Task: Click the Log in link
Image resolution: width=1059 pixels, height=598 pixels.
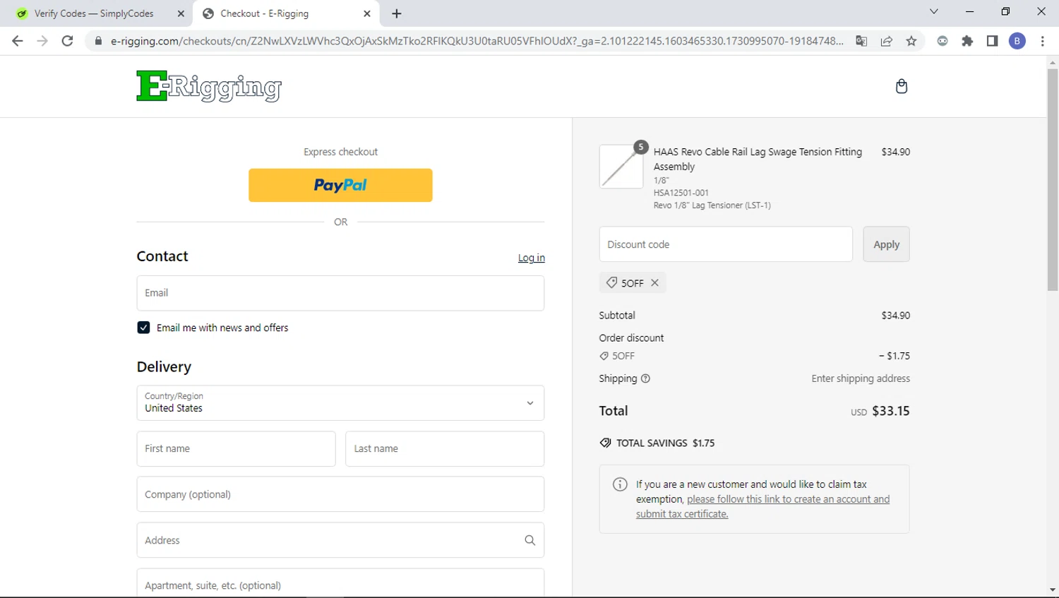Action: [531, 258]
